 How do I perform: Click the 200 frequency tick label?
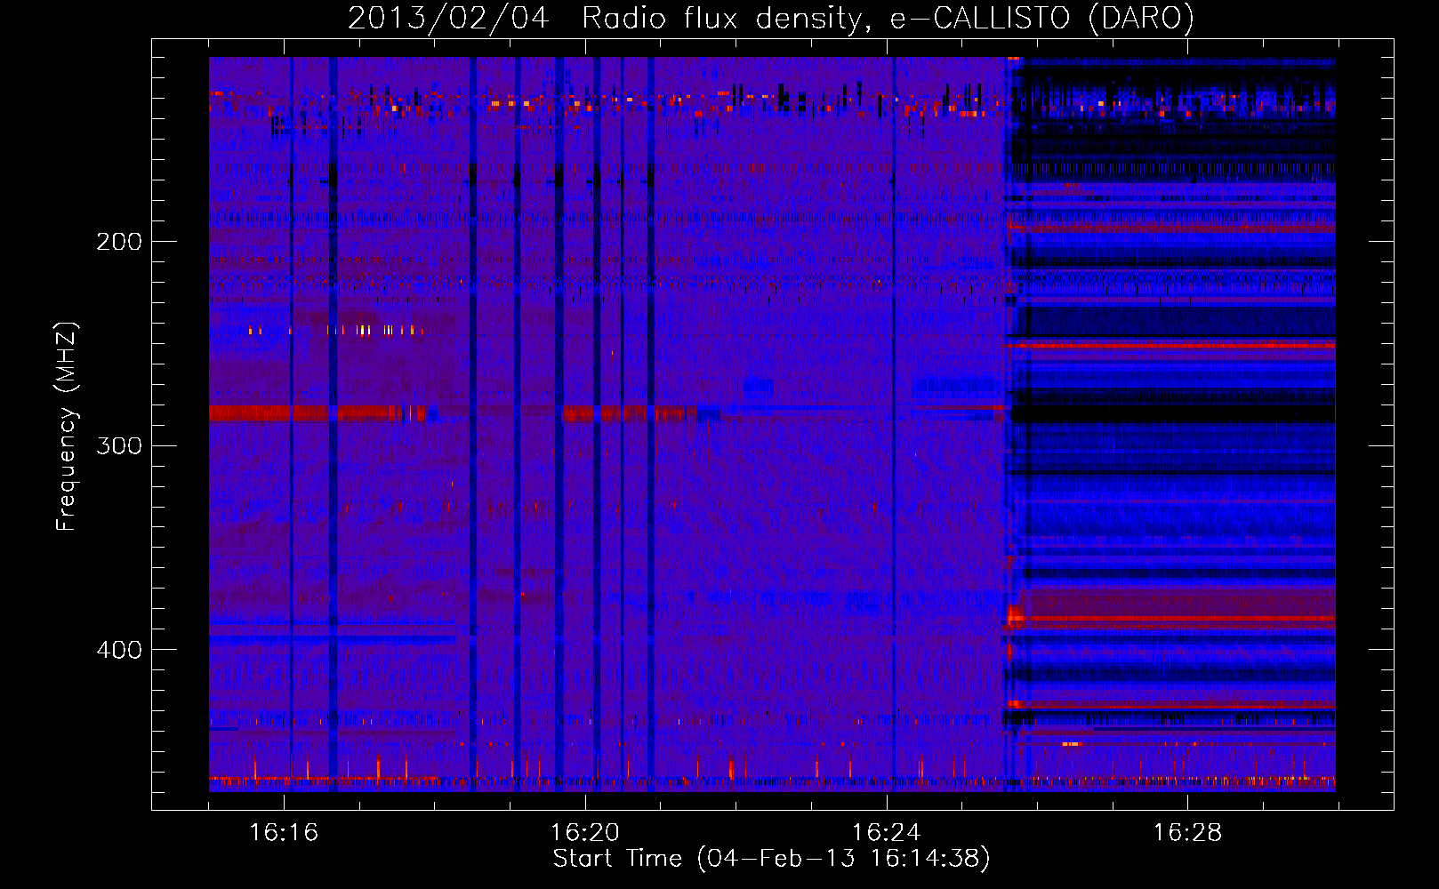pos(119,242)
